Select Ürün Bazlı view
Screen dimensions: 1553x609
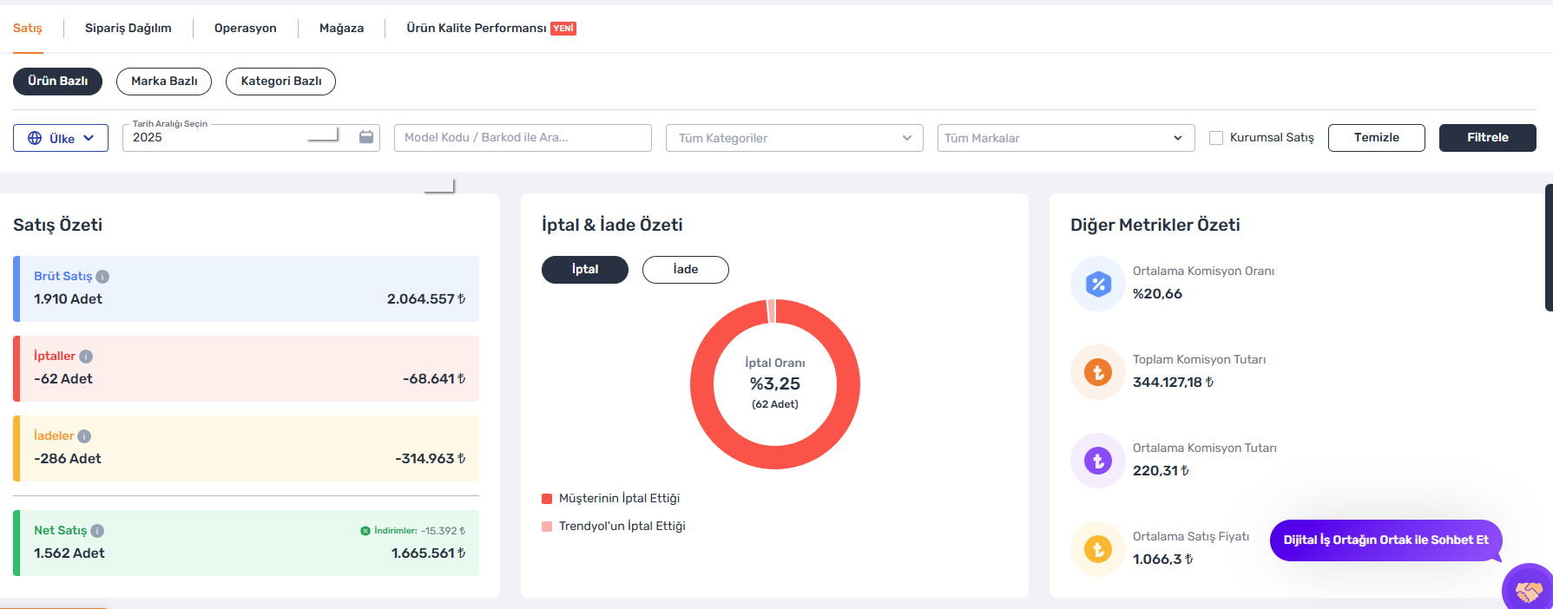tap(57, 82)
